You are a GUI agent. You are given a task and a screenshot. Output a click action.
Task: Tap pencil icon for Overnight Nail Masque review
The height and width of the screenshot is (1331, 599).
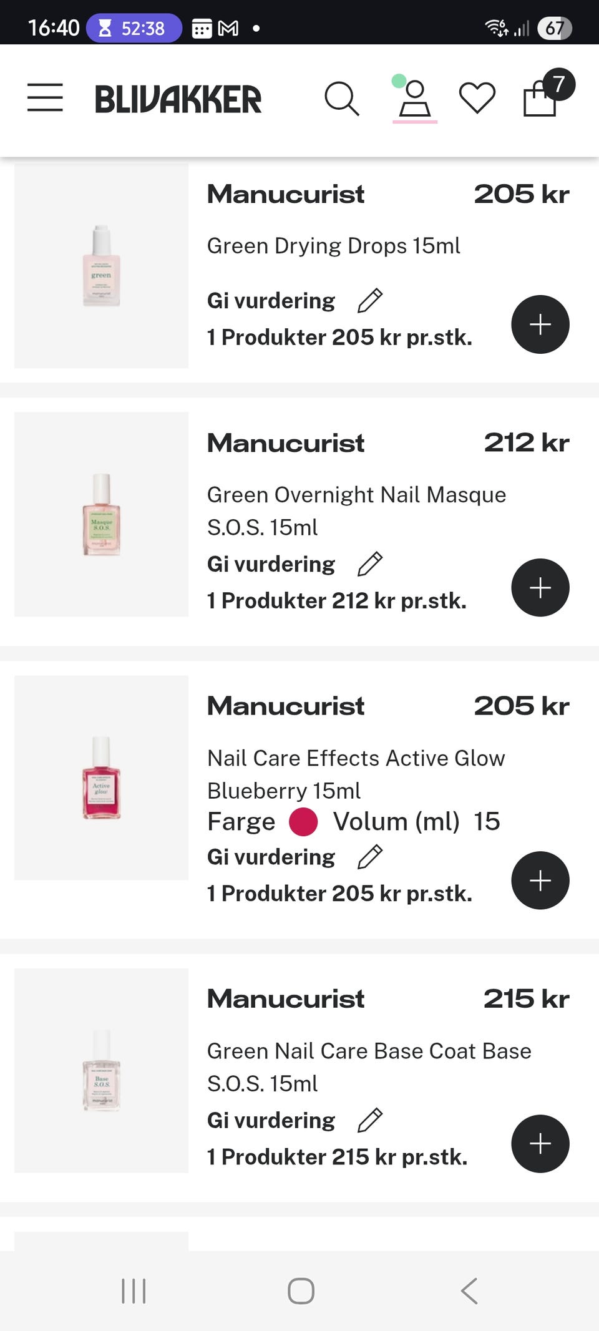click(370, 564)
